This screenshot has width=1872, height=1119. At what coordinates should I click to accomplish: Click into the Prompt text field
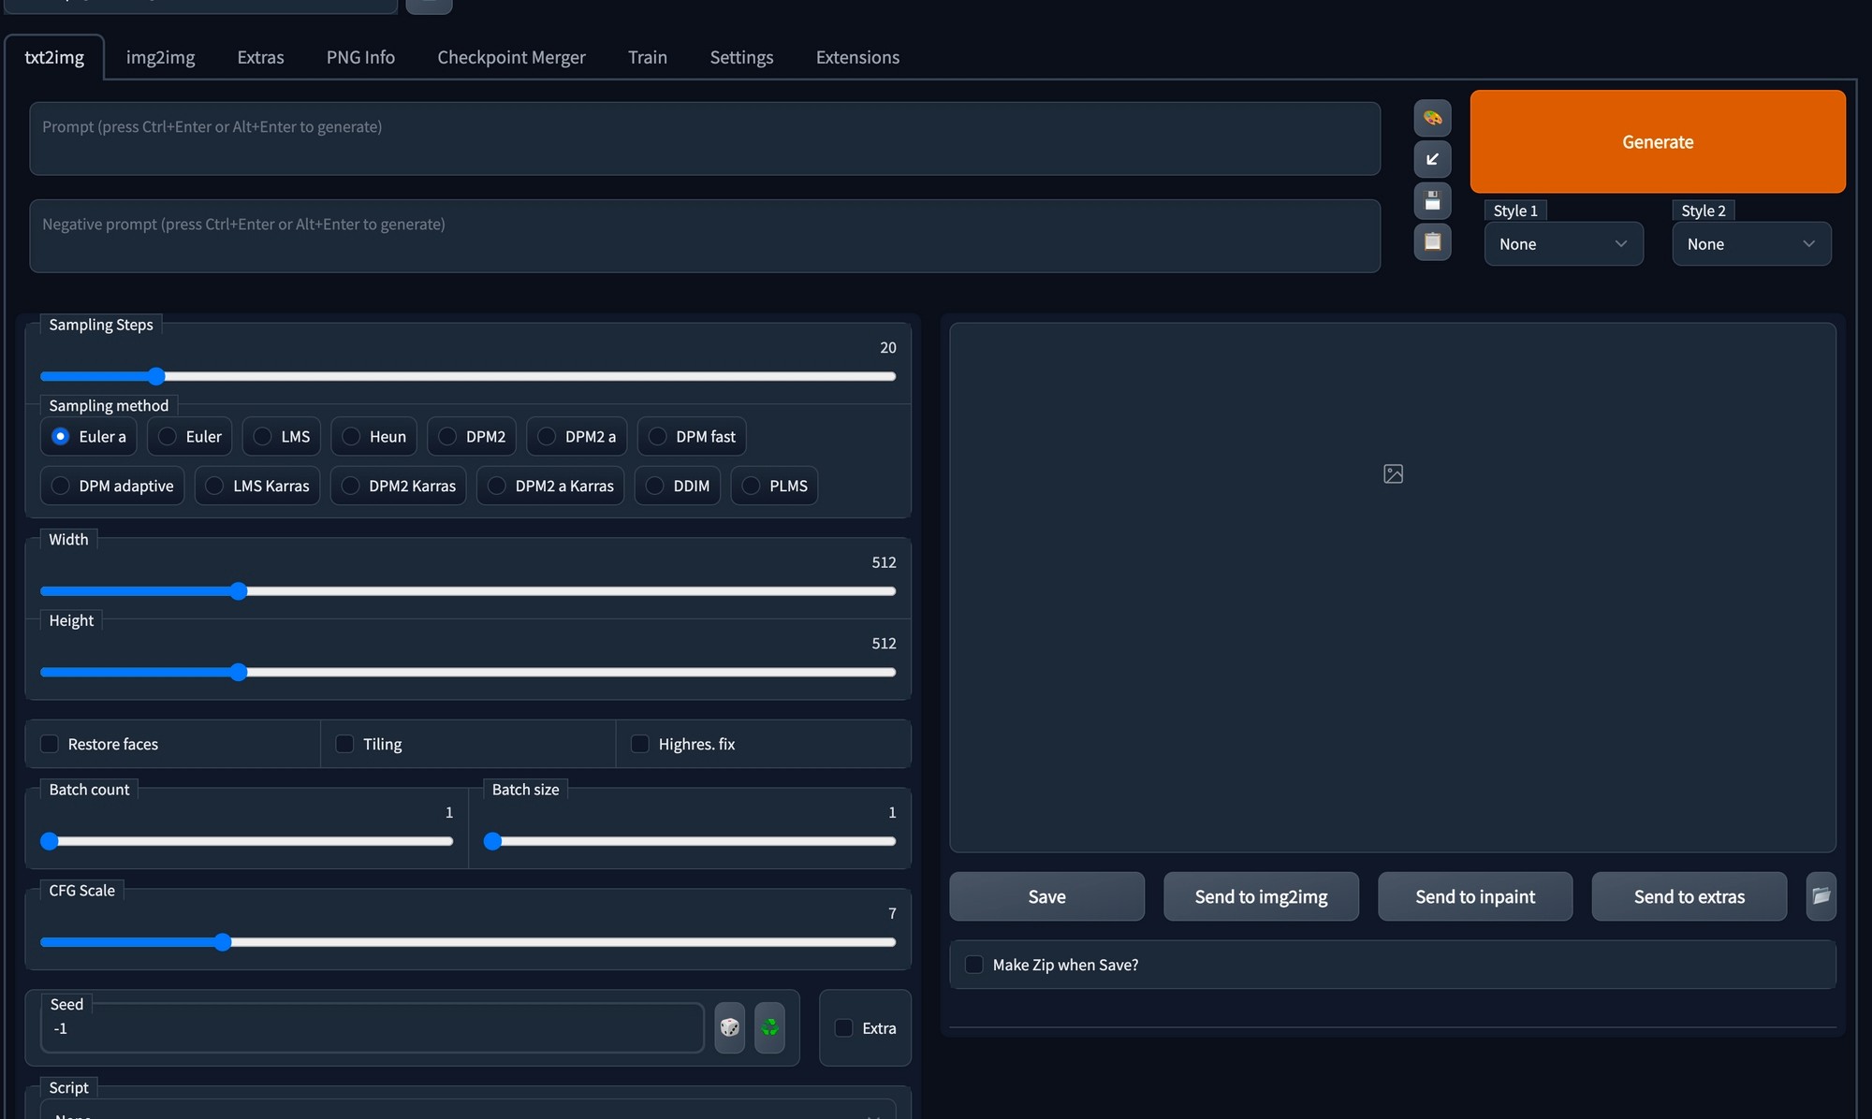(x=705, y=138)
